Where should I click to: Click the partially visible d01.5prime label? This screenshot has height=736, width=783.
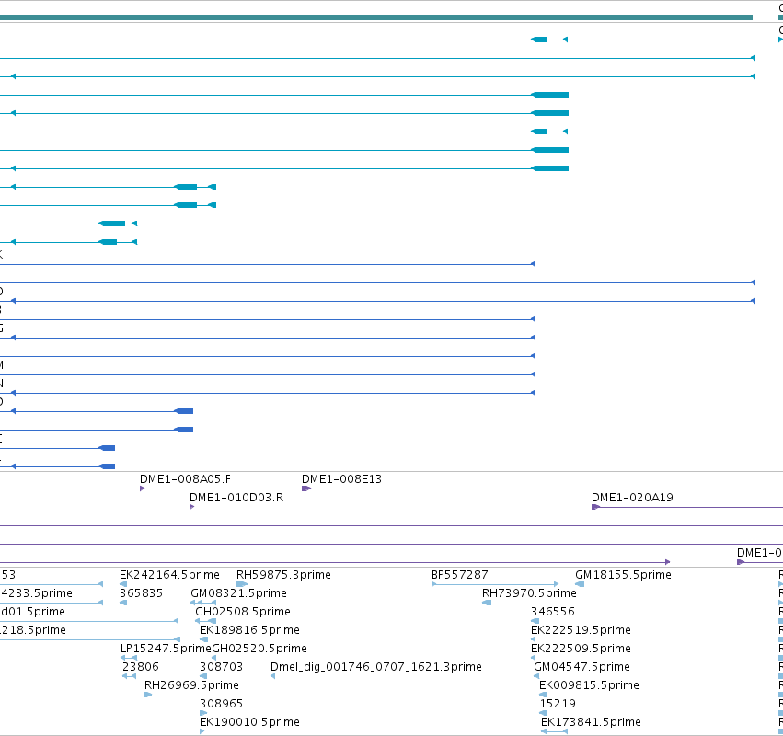(33, 612)
